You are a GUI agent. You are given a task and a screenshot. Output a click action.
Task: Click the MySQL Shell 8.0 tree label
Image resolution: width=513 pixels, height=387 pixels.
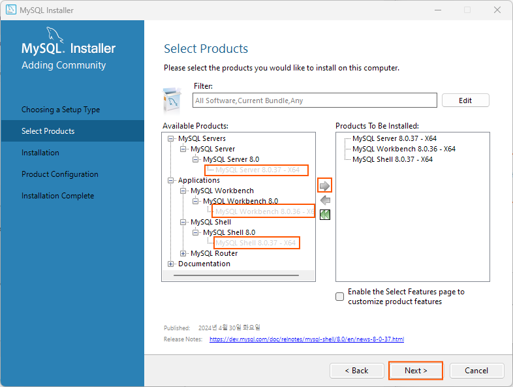click(x=229, y=232)
